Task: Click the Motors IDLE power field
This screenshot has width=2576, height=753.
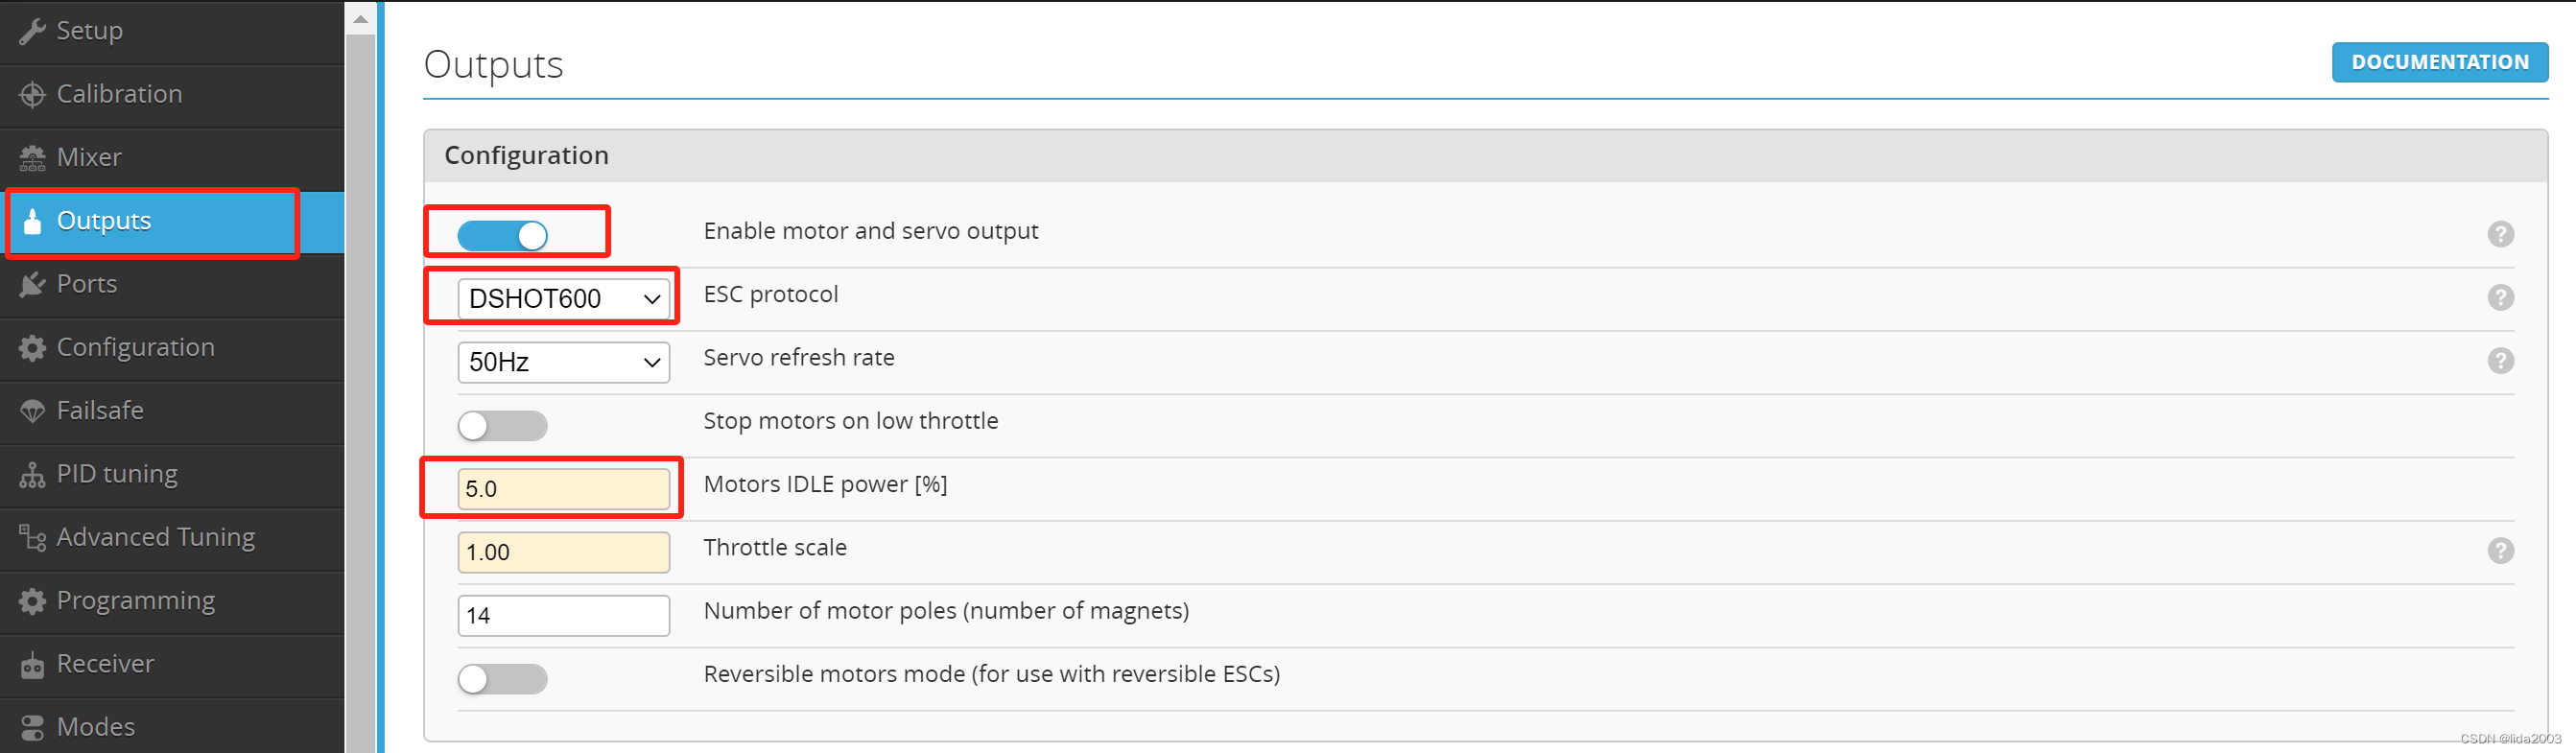Action: point(563,489)
